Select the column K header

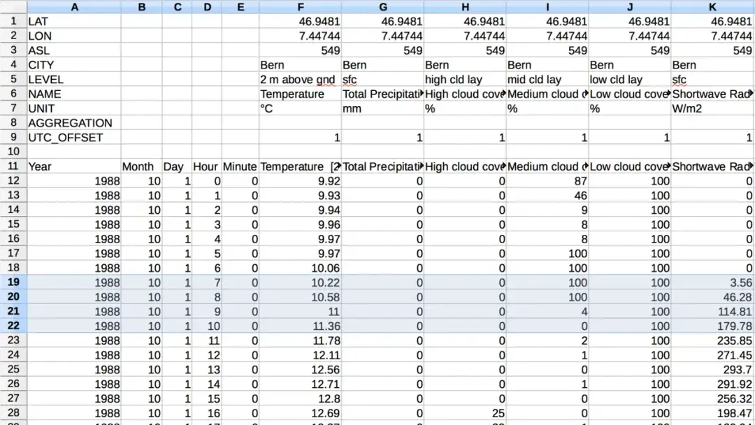pos(712,7)
